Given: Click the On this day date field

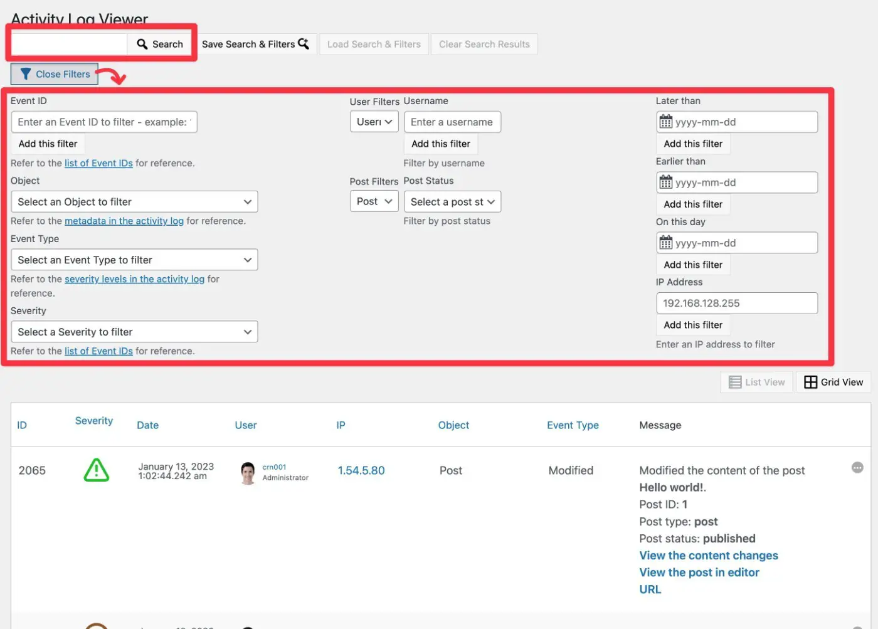Looking at the screenshot, I should point(737,243).
